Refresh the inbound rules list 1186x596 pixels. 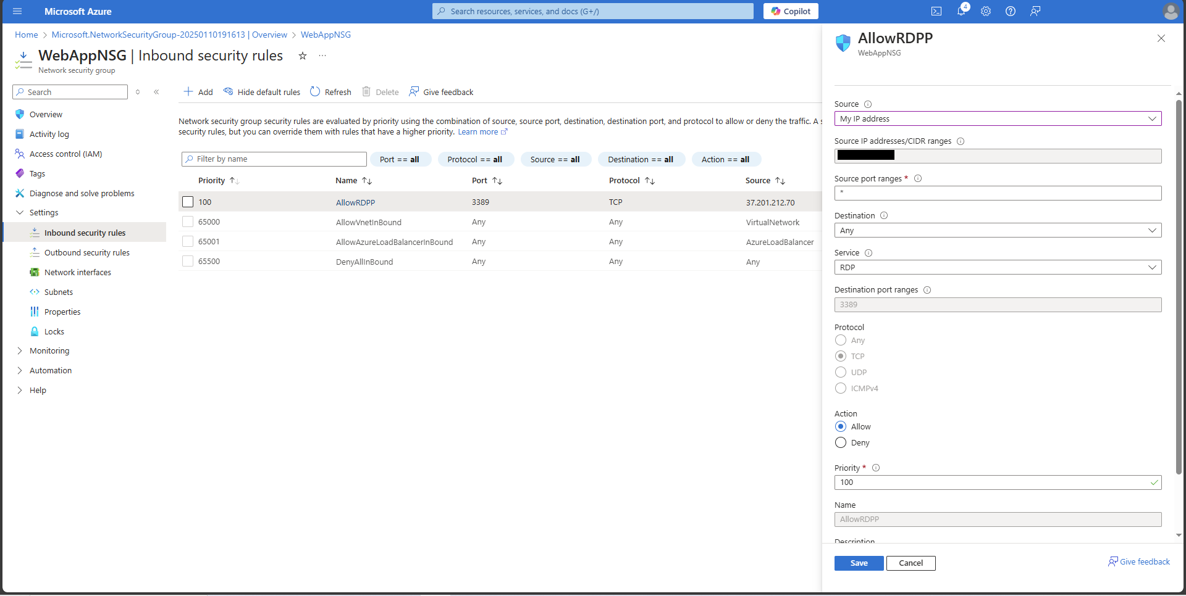click(330, 92)
